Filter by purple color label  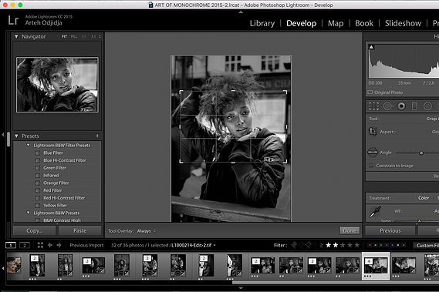pos(392,245)
